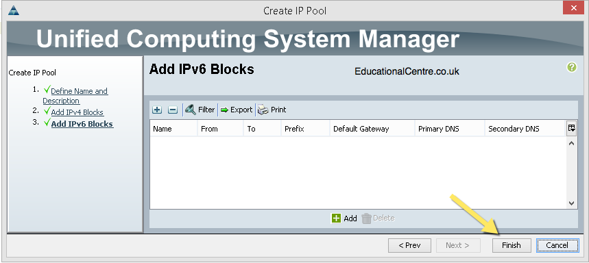Finish creating the IP pool

tap(512, 245)
